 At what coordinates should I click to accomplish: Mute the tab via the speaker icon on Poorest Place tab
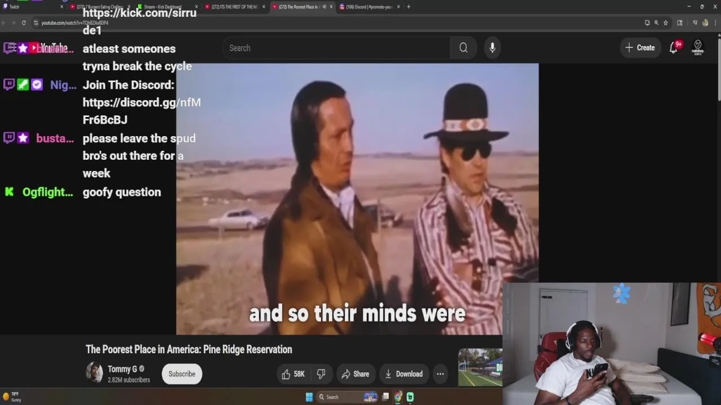coord(324,7)
